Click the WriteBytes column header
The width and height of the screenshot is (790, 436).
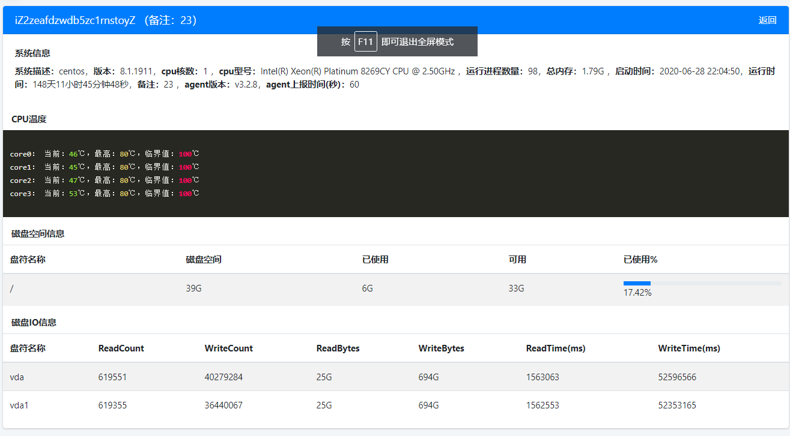pyautogui.click(x=441, y=348)
